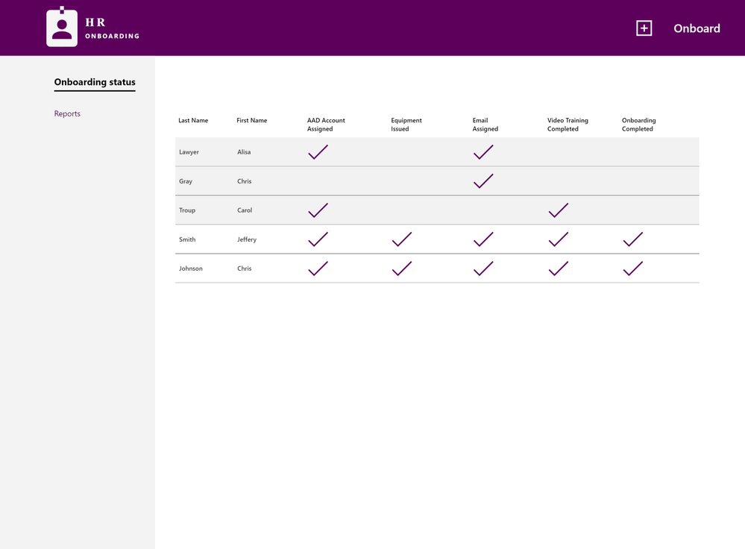Viewport: 745px width, 549px height.
Task: Click Email Assigned checkmark for Smith
Action: coord(483,239)
